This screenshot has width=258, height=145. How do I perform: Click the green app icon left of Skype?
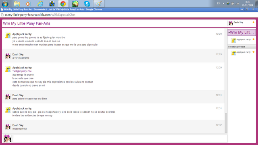[x=75, y=4]
